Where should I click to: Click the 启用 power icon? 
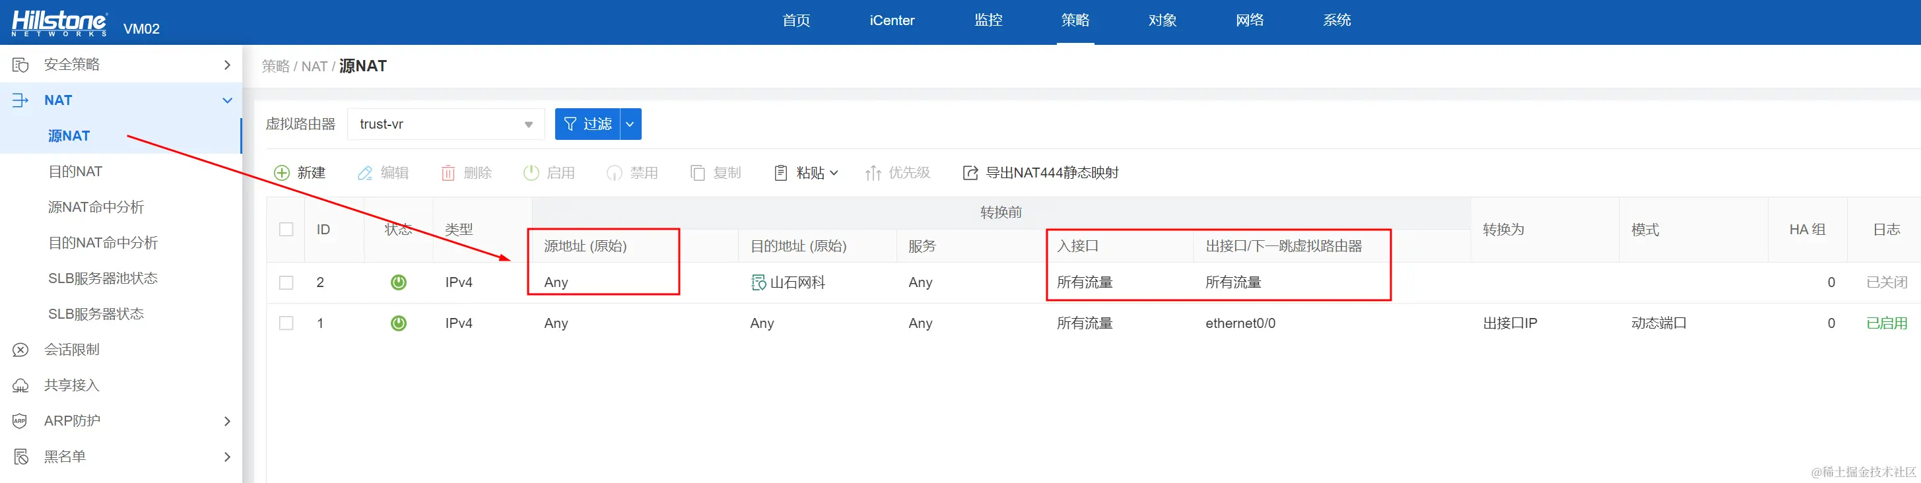point(531,173)
